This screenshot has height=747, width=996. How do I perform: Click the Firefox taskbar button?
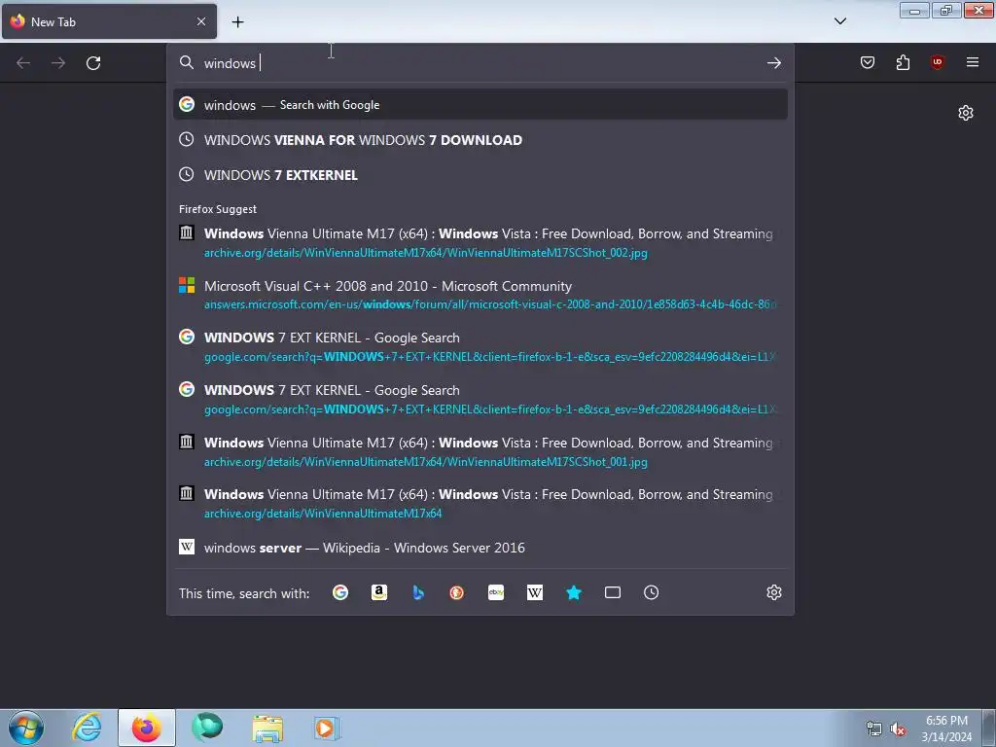[x=147, y=728]
